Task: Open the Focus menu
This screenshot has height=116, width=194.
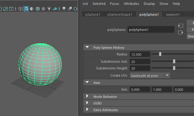Action: pyautogui.click(x=115, y=4)
